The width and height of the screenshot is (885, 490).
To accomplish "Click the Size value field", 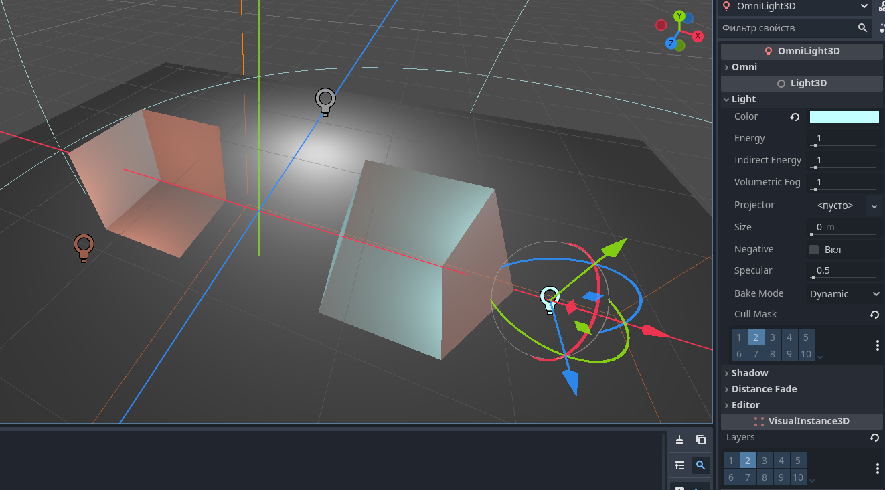I will 843,228.
